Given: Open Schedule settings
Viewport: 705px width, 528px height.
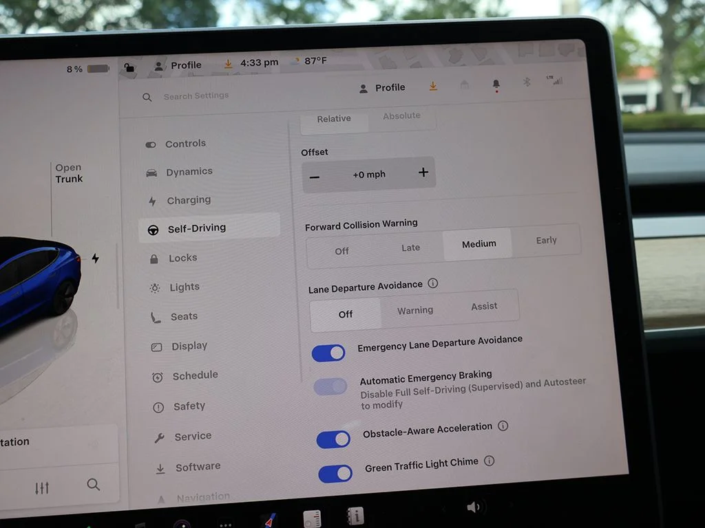Looking at the screenshot, I should pyautogui.click(x=185, y=376).
